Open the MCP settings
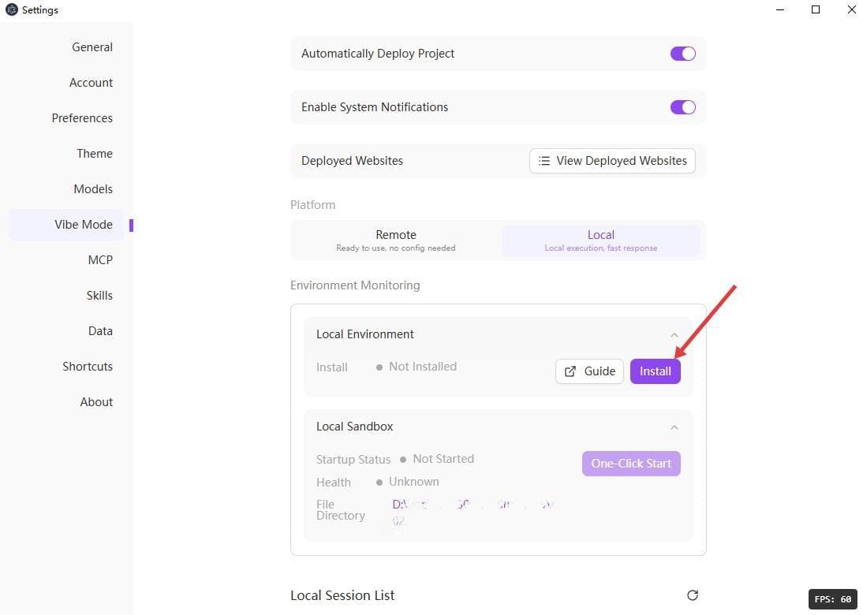The height and width of the screenshot is (615, 863). (100, 259)
